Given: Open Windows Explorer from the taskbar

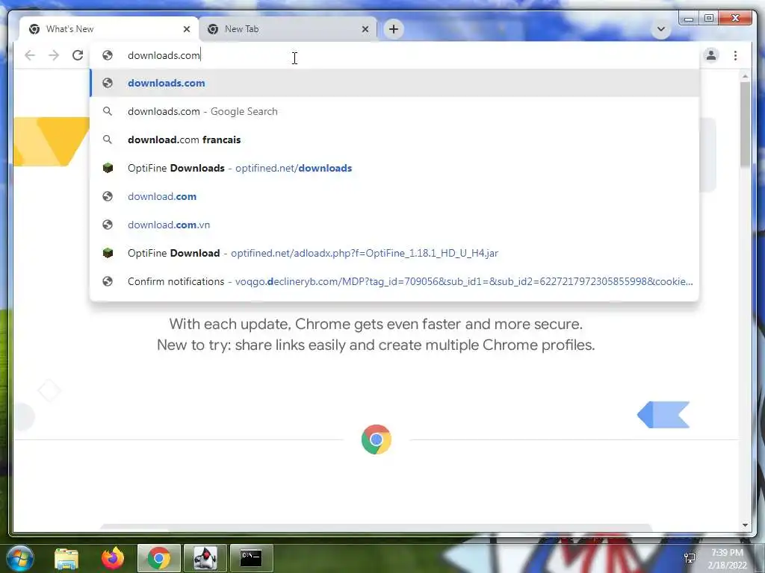Looking at the screenshot, I should 66,558.
